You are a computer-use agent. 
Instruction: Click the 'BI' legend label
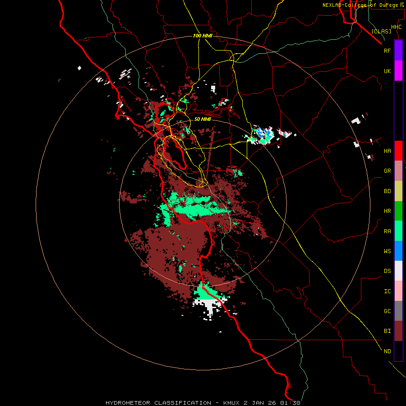[x=387, y=331]
